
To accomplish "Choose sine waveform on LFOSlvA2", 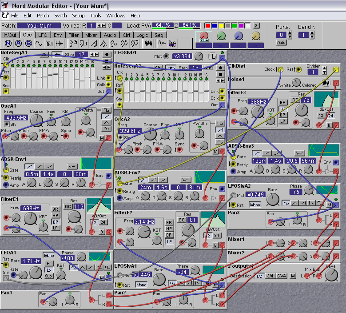I will click(286, 203).
